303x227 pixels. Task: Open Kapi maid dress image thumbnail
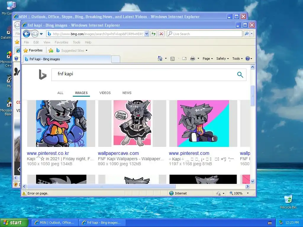(x=132, y=124)
